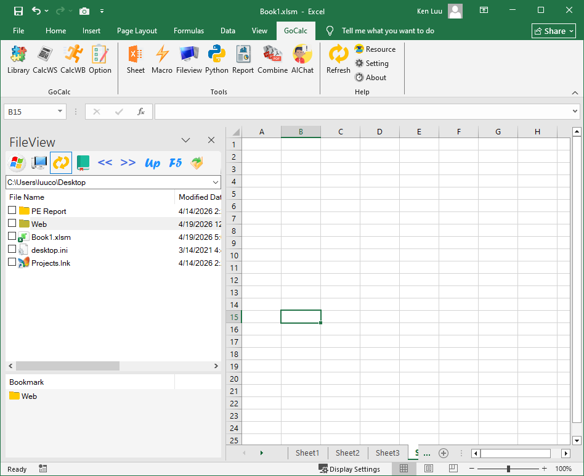Open the FileView bookmark book icon
This screenshot has height=476, width=584.
[x=83, y=163]
